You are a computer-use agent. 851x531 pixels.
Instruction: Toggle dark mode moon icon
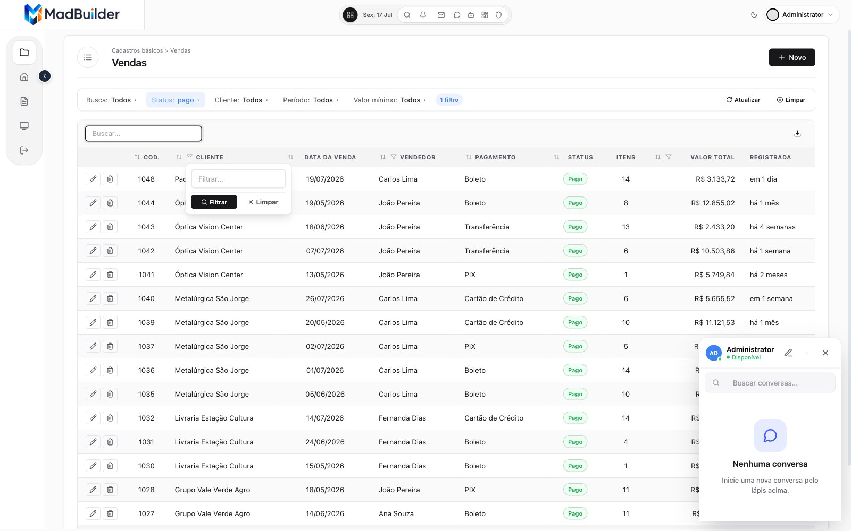(754, 15)
